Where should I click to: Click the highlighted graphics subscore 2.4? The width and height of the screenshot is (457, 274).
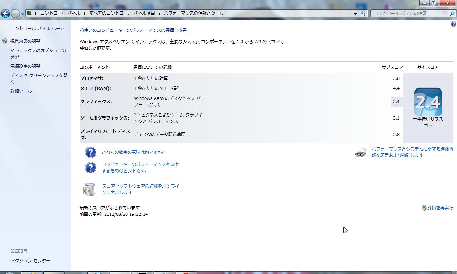[396, 102]
